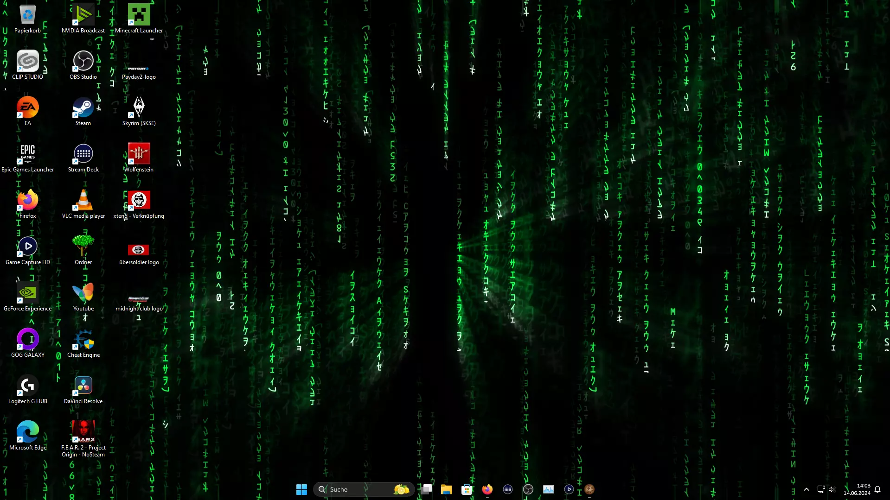This screenshot has width=890, height=500.
Task: Select F.E.A.R. 2 Project Origin shortcut
Action: coord(83,439)
